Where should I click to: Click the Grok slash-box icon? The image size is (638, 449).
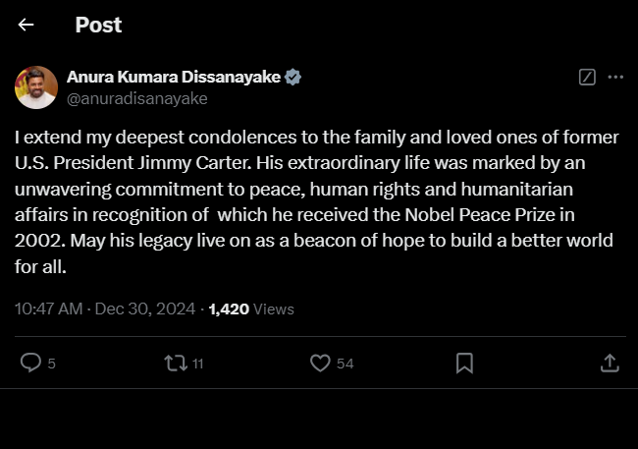[x=587, y=77]
